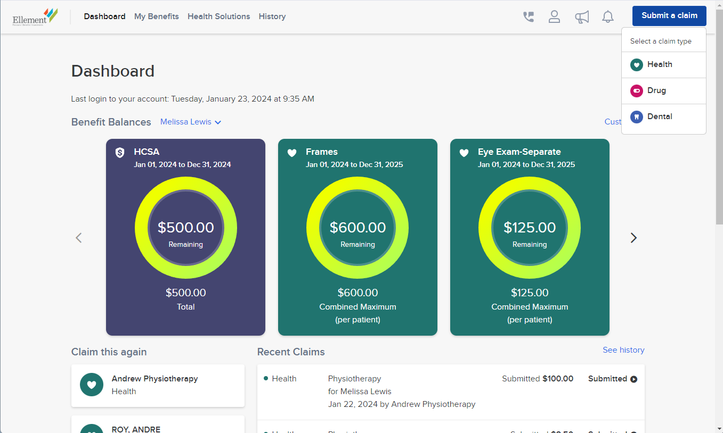The image size is (723, 433).
Task: Click the HCSA $500.00 Total text
Action: [186, 299]
